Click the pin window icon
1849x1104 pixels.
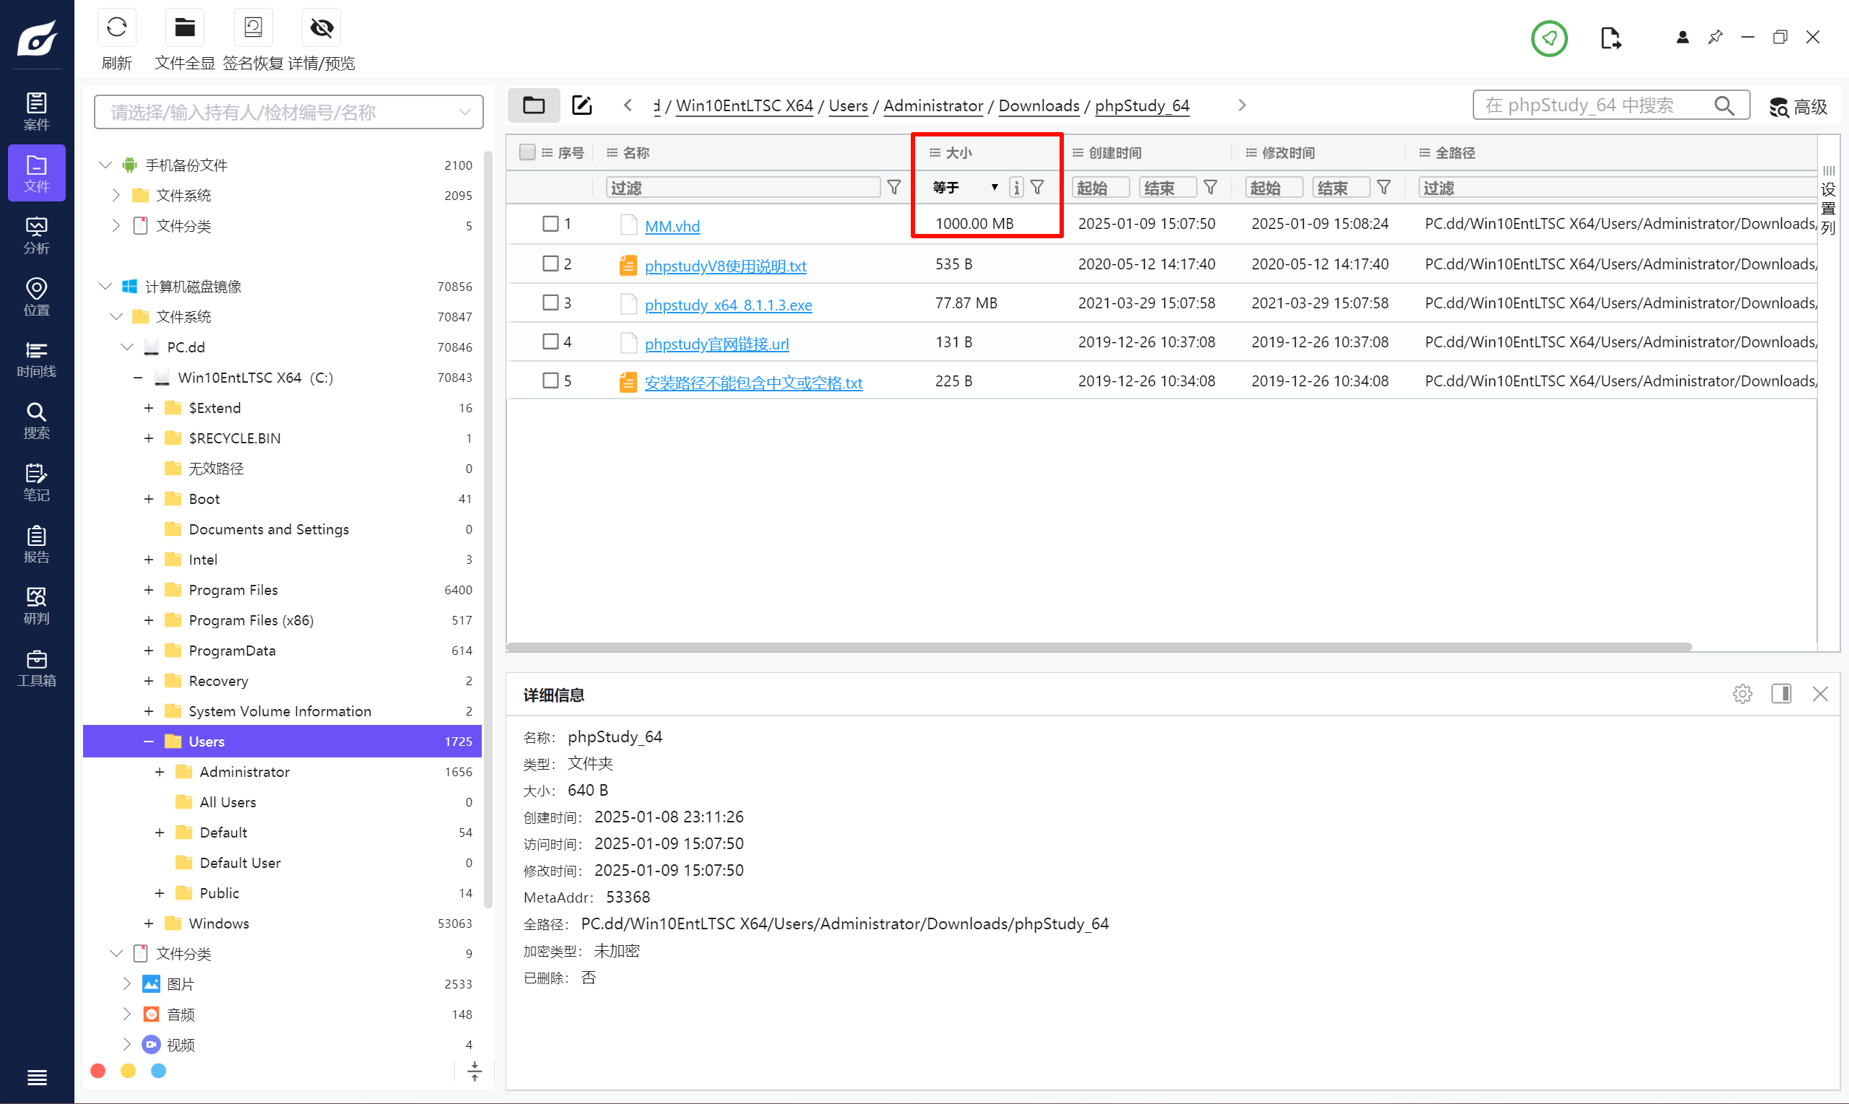click(x=1715, y=38)
